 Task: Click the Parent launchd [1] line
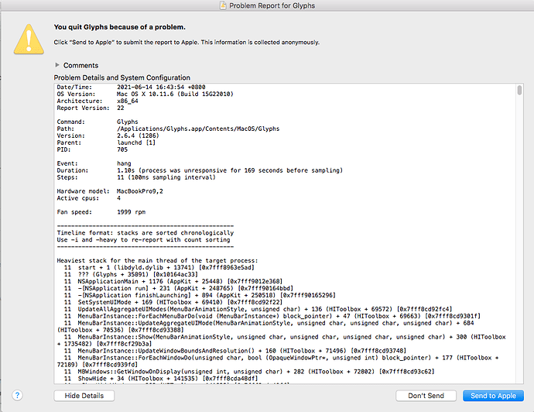[x=106, y=142]
